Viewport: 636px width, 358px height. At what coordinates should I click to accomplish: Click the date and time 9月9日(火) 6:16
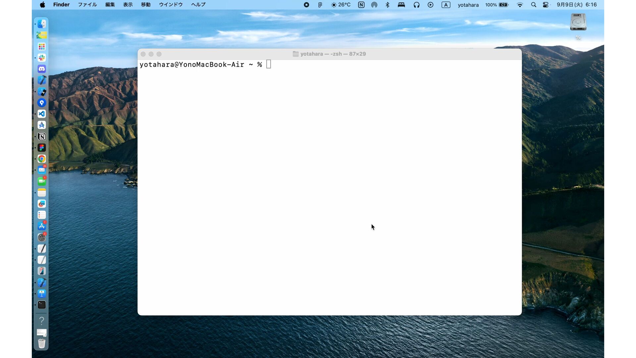(577, 5)
